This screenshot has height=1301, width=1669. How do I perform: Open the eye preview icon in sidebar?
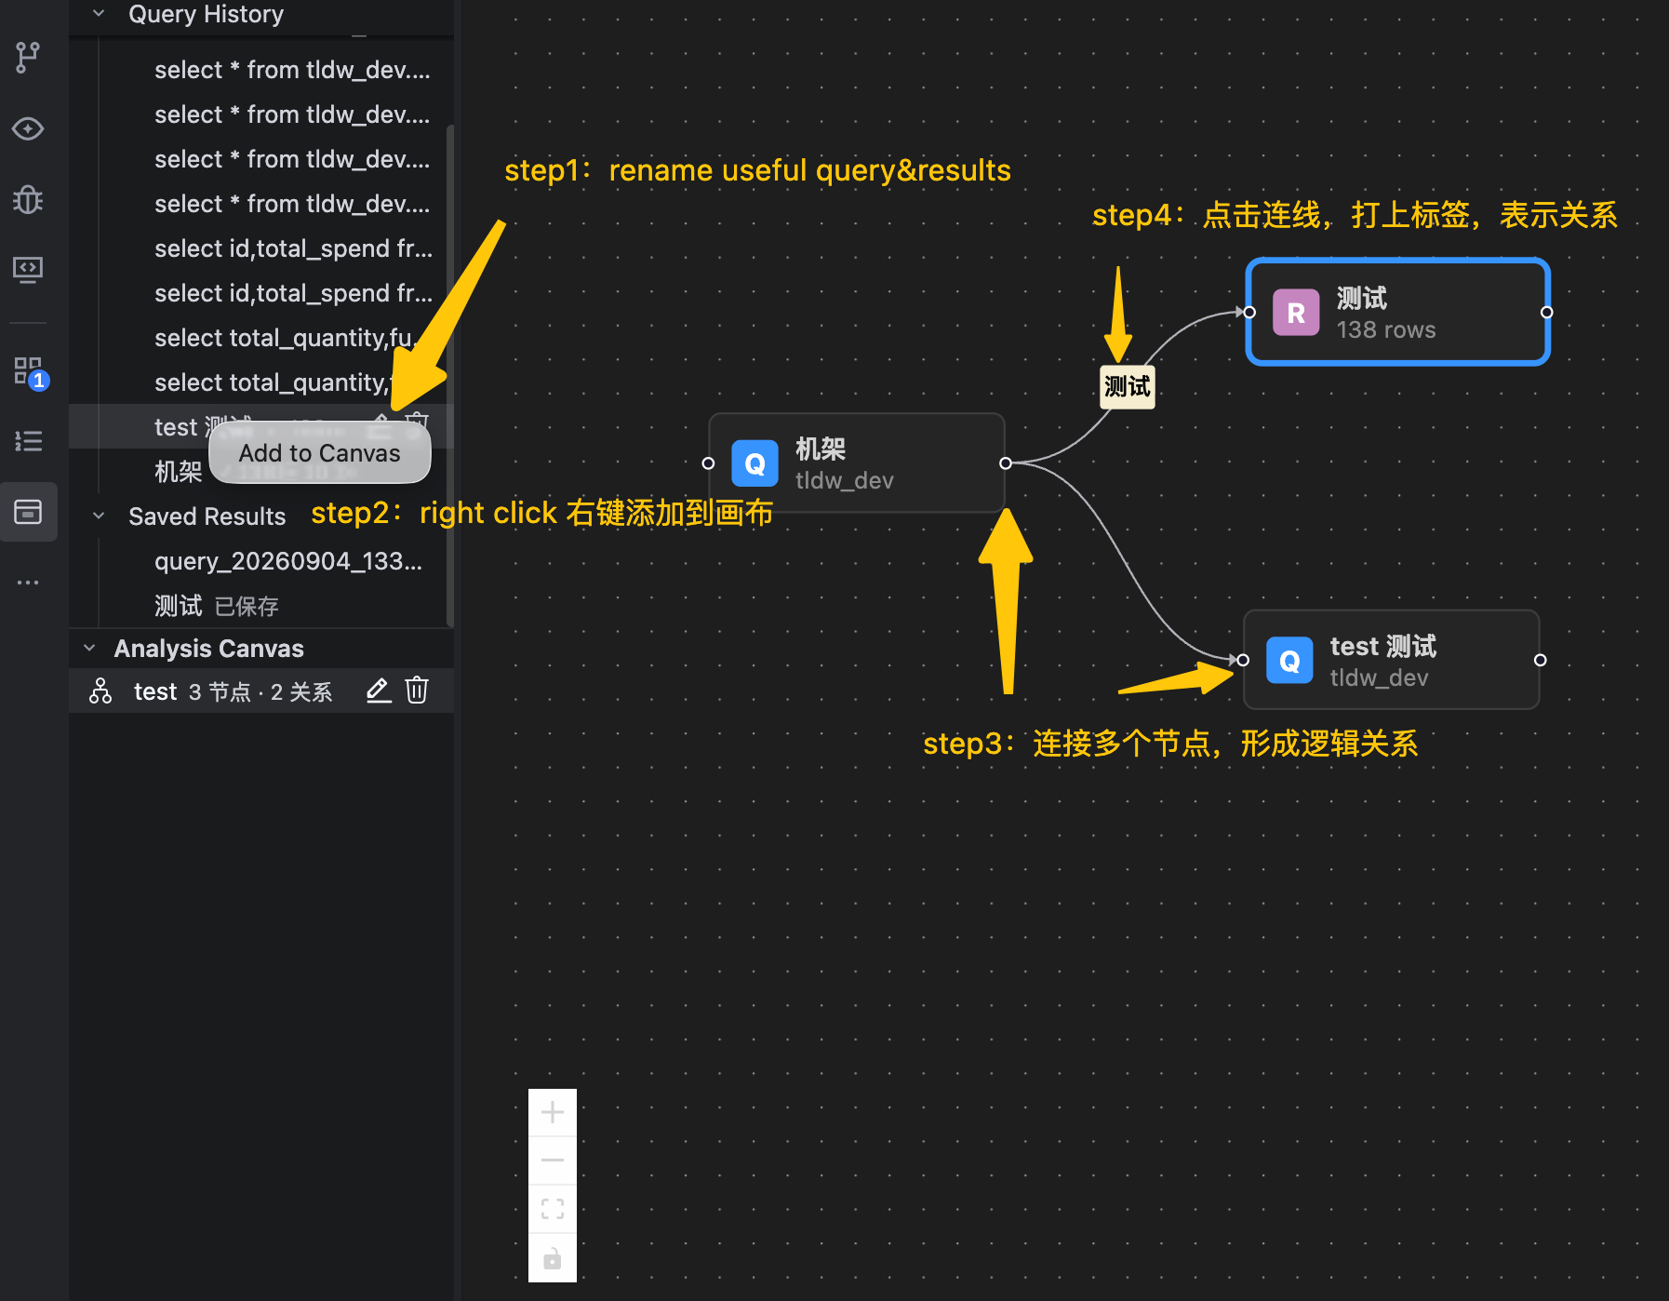(x=28, y=128)
